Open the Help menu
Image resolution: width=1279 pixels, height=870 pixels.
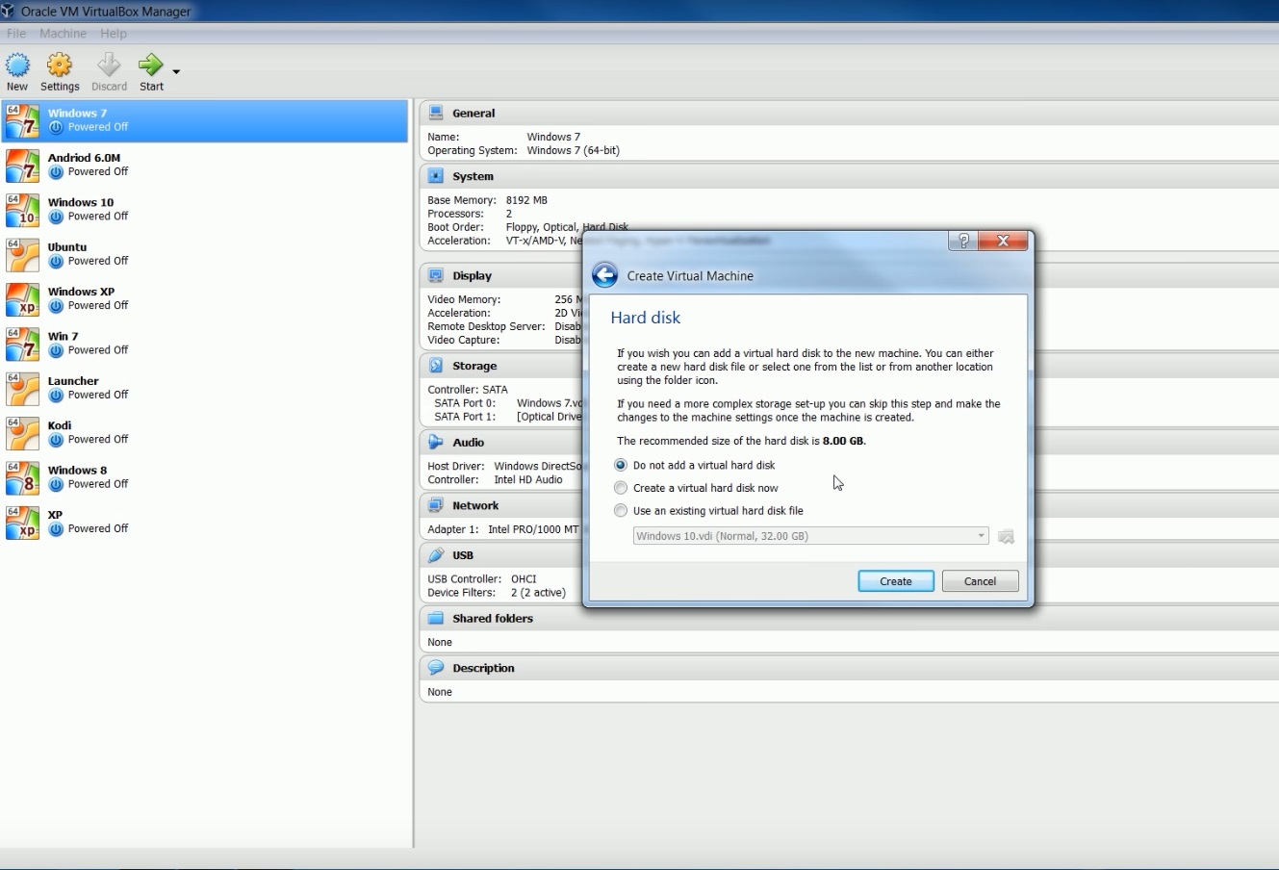(x=114, y=34)
